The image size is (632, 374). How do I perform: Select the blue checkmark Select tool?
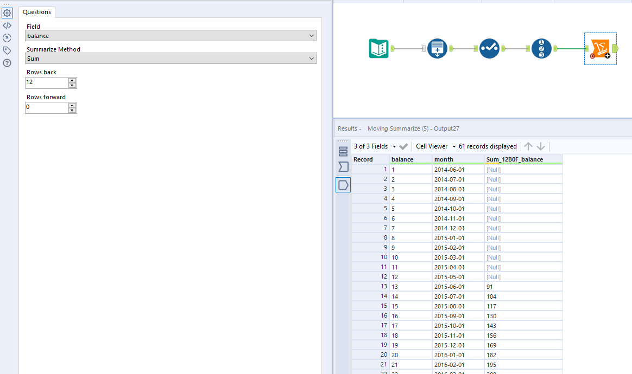[x=489, y=48]
